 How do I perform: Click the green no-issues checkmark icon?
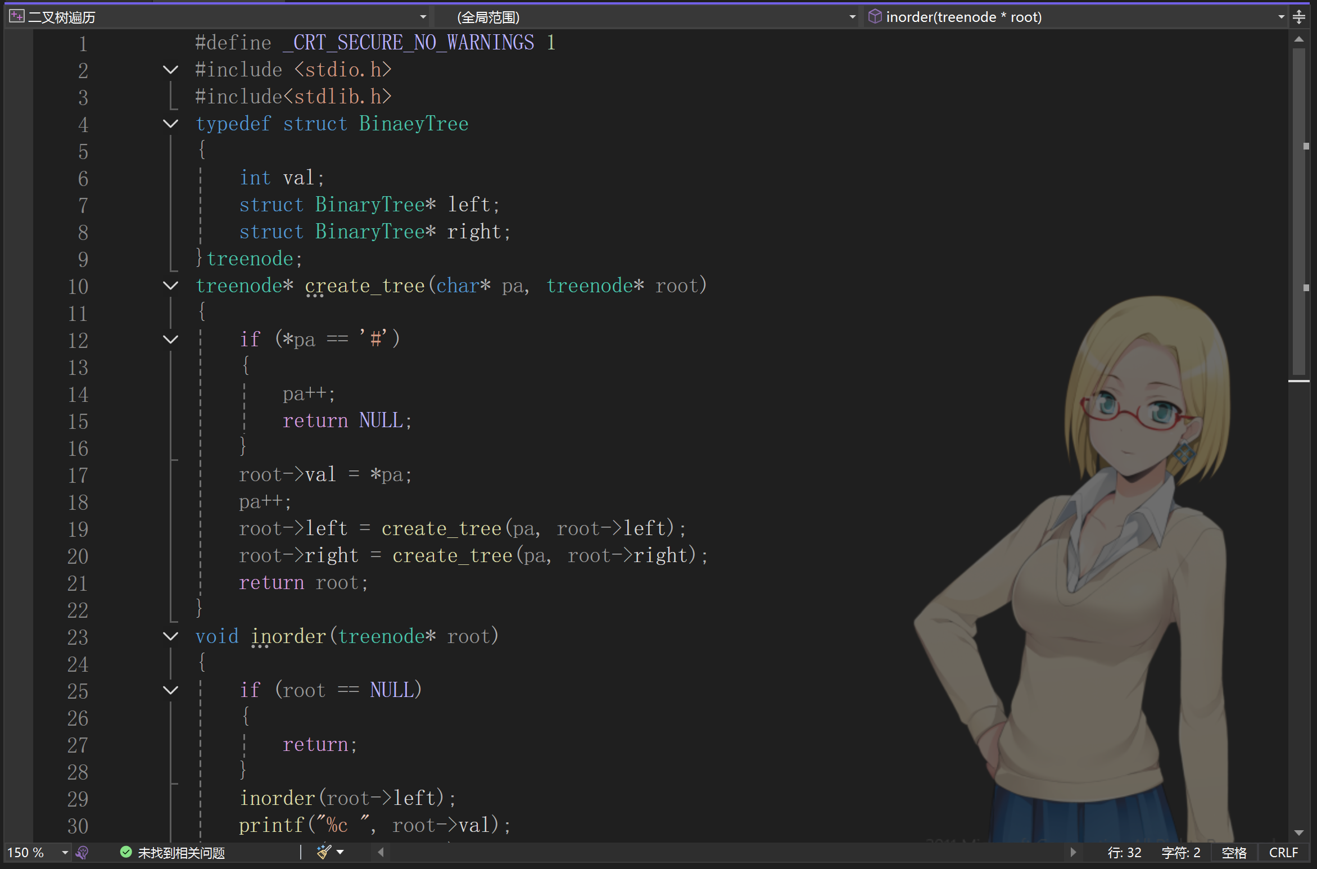point(126,852)
